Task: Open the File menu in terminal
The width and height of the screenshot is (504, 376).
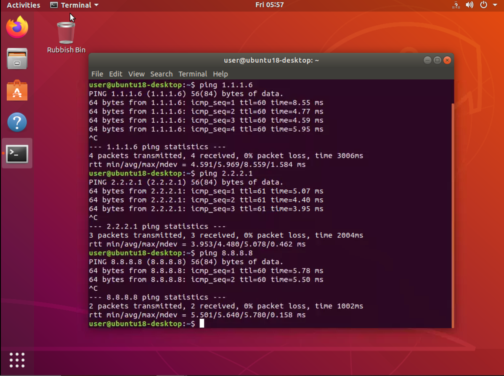Action: 97,74
